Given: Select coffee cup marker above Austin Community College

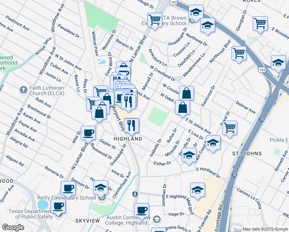Looking at the screenshot, I should [141, 210].
